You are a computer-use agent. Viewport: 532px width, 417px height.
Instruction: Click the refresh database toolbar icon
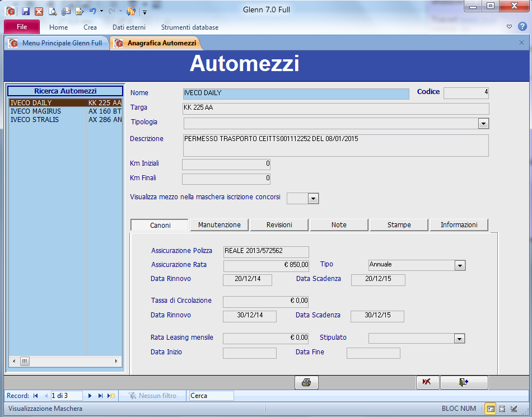[130, 12]
